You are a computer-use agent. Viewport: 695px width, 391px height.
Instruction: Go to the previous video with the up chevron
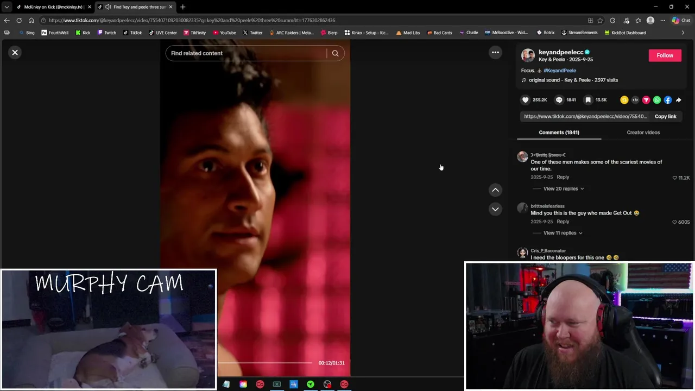pyautogui.click(x=495, y=190)
